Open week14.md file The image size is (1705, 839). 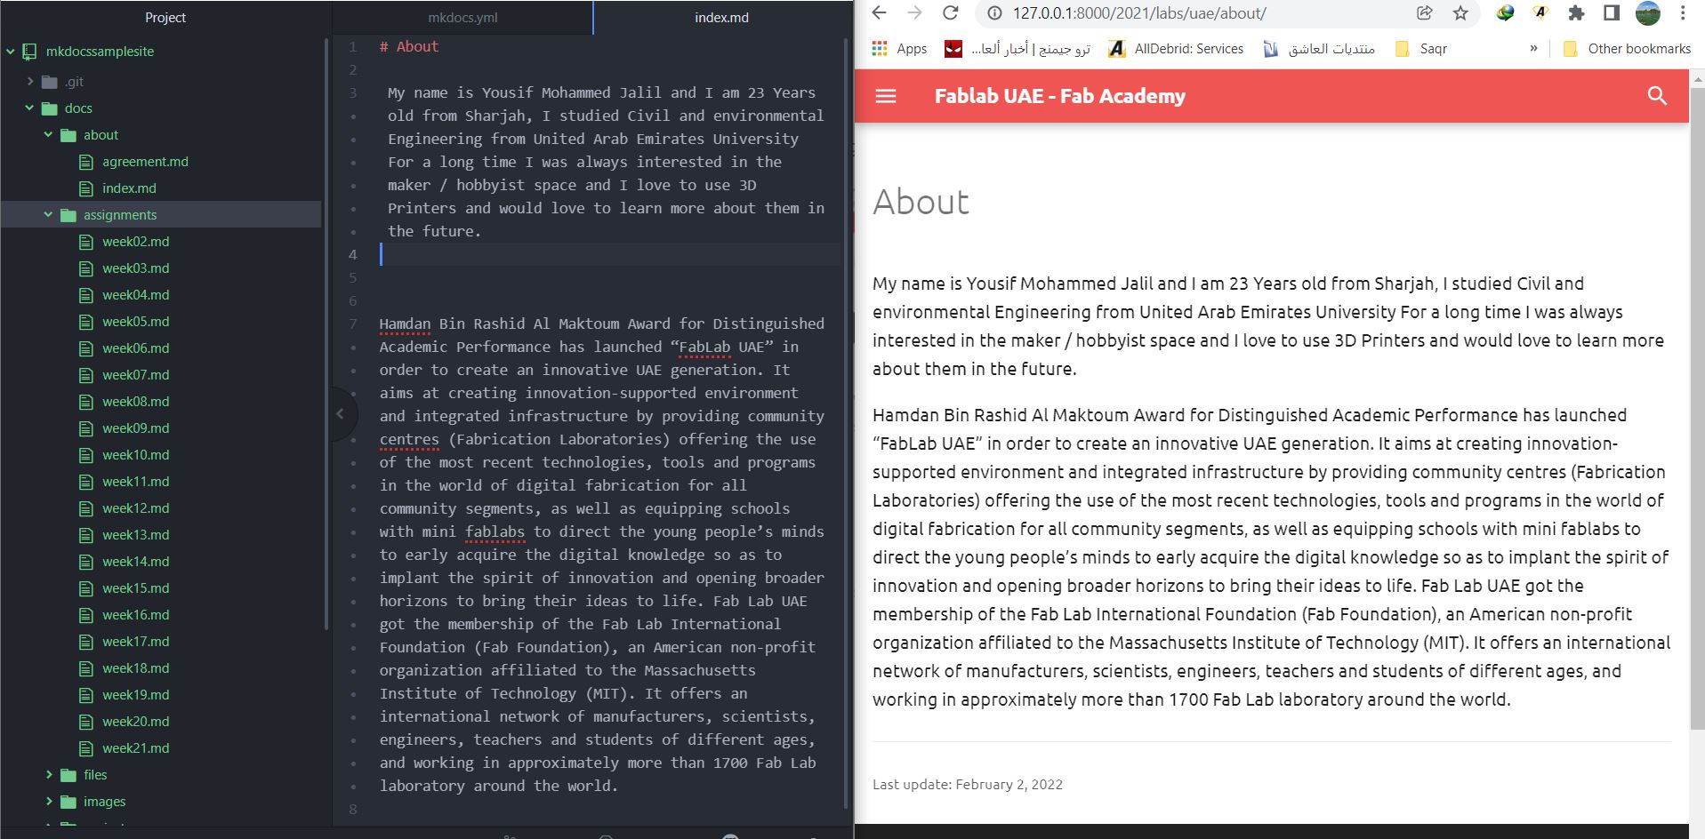(x=135, y=562)
